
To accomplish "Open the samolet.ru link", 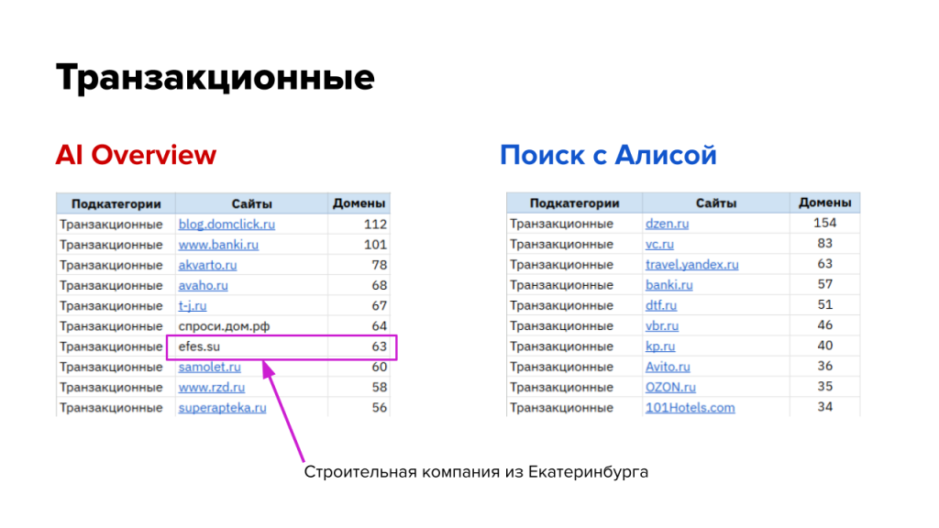I will (209, 367).
